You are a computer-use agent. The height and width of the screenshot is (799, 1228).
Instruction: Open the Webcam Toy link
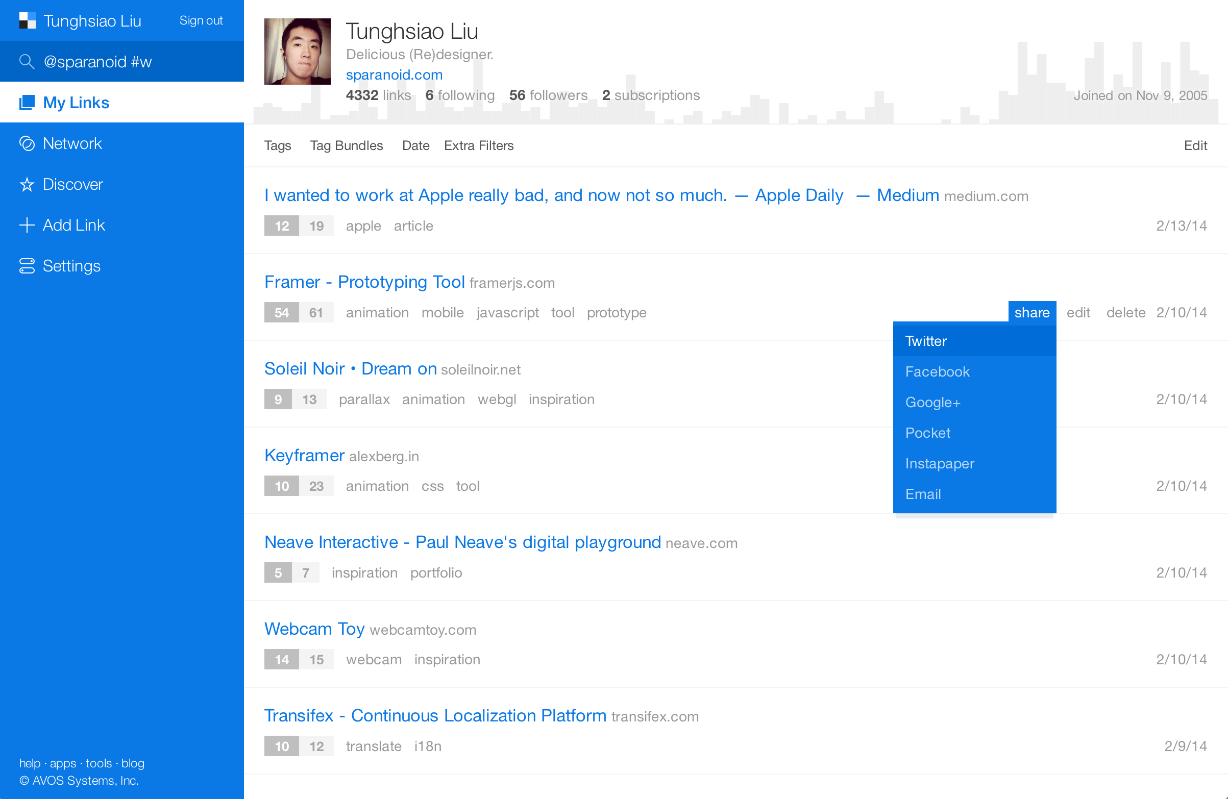coord(314,629)
